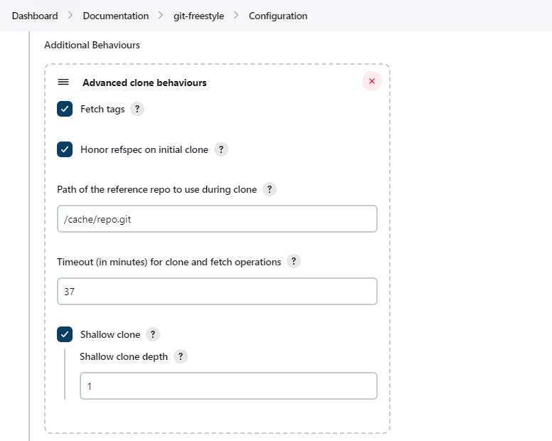Show help for clone and fetch timeout
The image size is (552, 441).
click(x=294, y=261)
